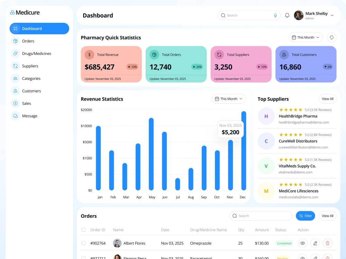Click the Orders box icon in sidebar
Viewport: 346px width, 259px height.
[16, 41]
